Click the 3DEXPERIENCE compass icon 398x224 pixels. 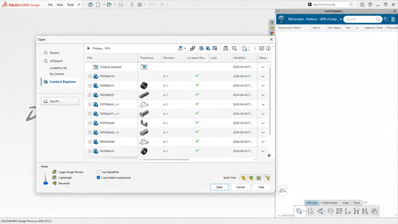281,19
